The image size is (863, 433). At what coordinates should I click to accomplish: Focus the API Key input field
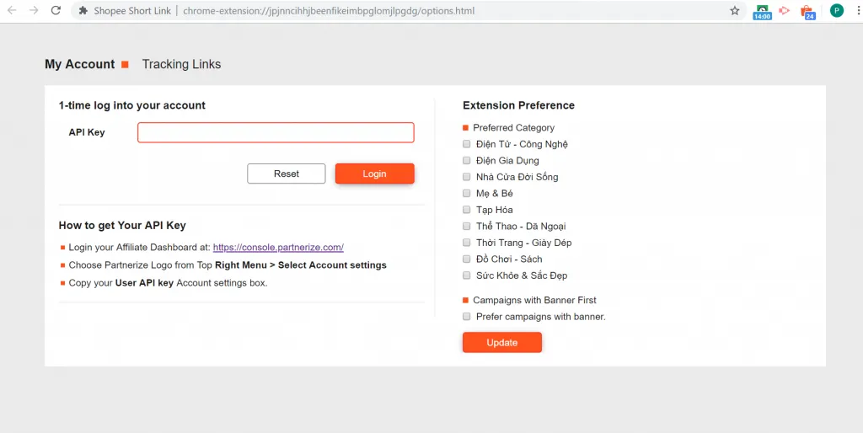276,132
